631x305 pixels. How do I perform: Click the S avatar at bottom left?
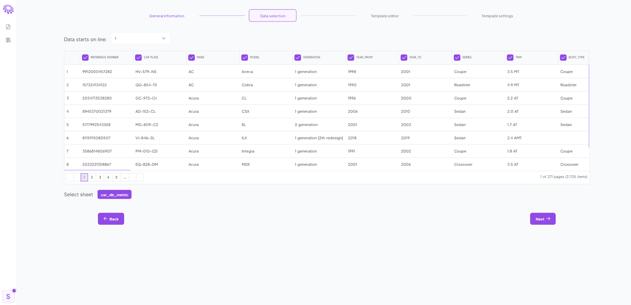point(7,296)
